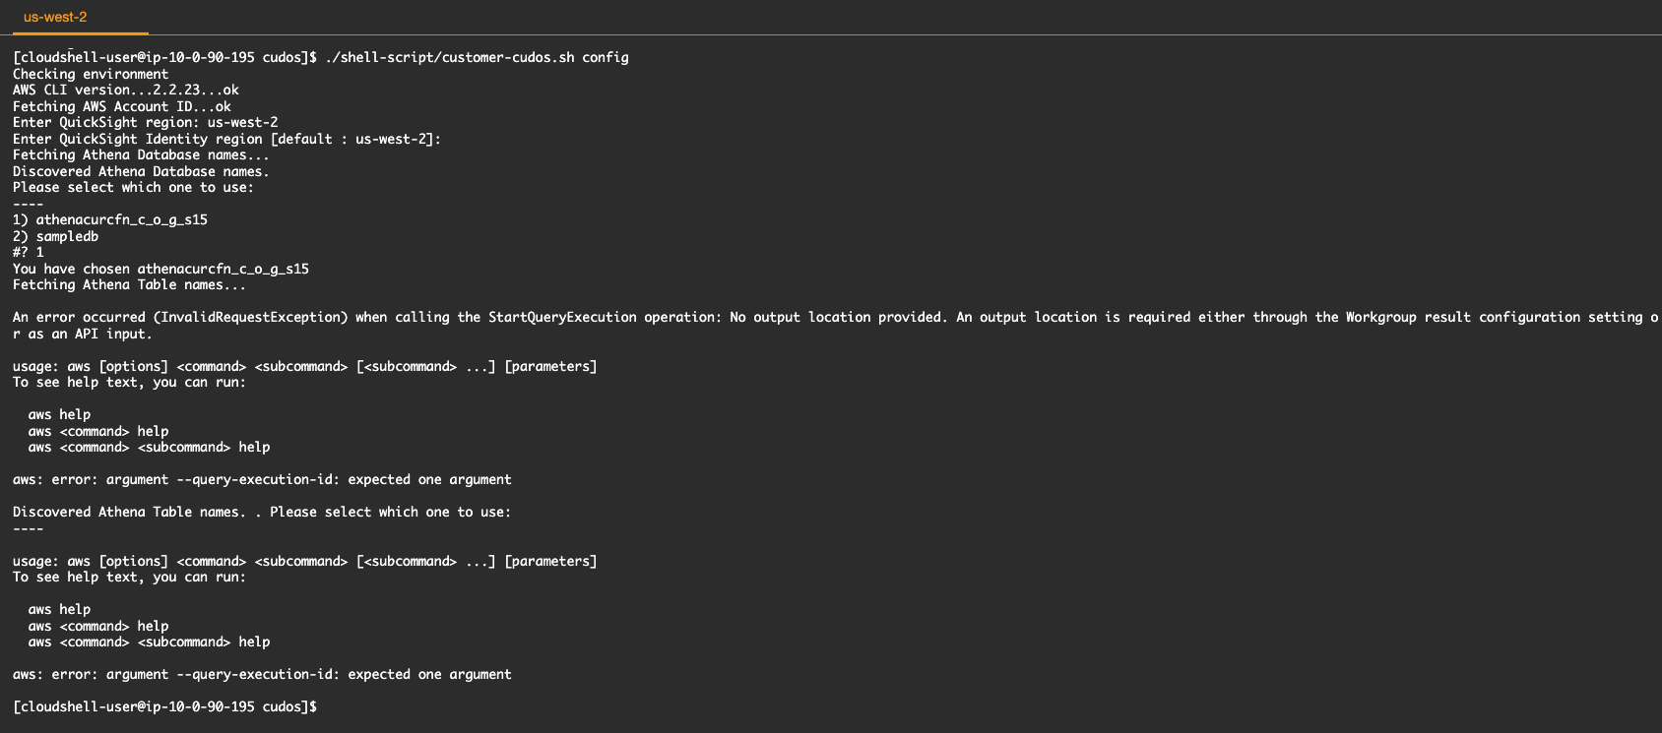
Task: Click 'Discovered Athena Table names' prompt line
Action: pos(262,512)
